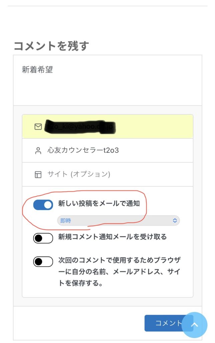Click the コメントを残す heading
Screen dimensions: 215x343
click(x=51, y=46)
